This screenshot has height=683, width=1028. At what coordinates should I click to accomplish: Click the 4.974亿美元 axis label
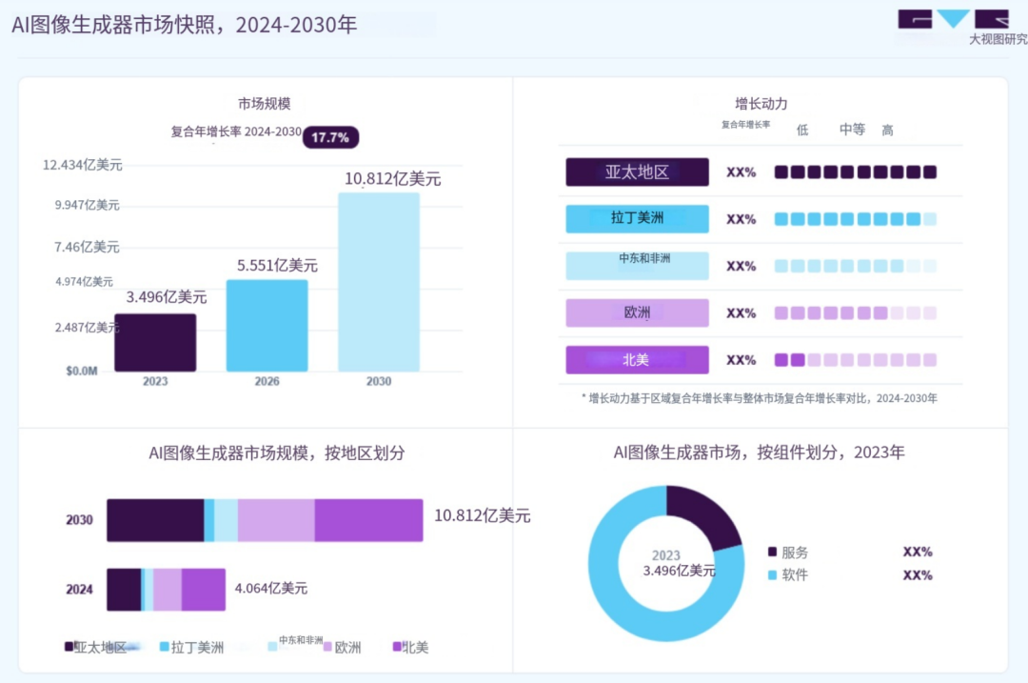pyautogui.click(x=84, y=281)
